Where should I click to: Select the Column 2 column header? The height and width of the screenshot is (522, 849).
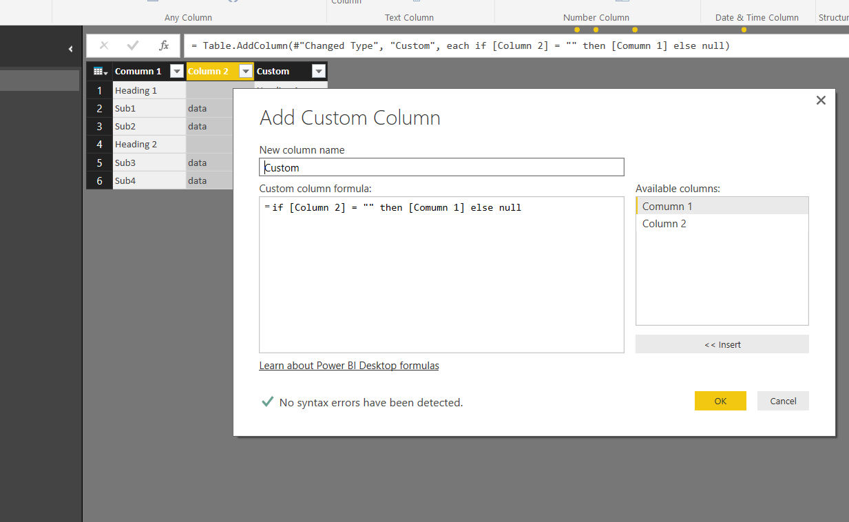coord(220,71)
